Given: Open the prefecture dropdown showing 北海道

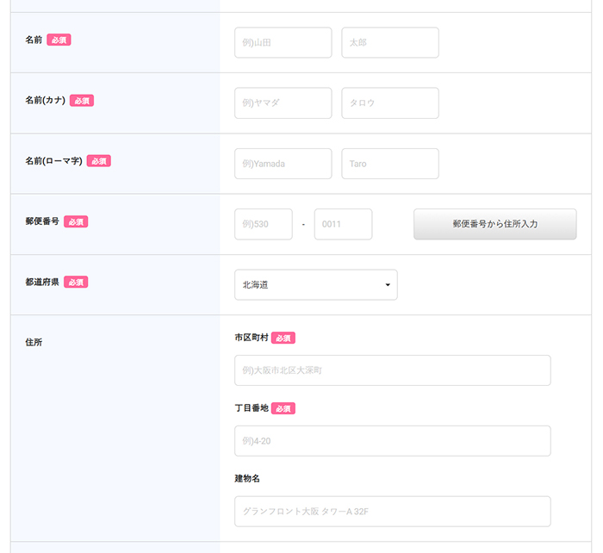Looking at the screenshot, I should point(315,284).
